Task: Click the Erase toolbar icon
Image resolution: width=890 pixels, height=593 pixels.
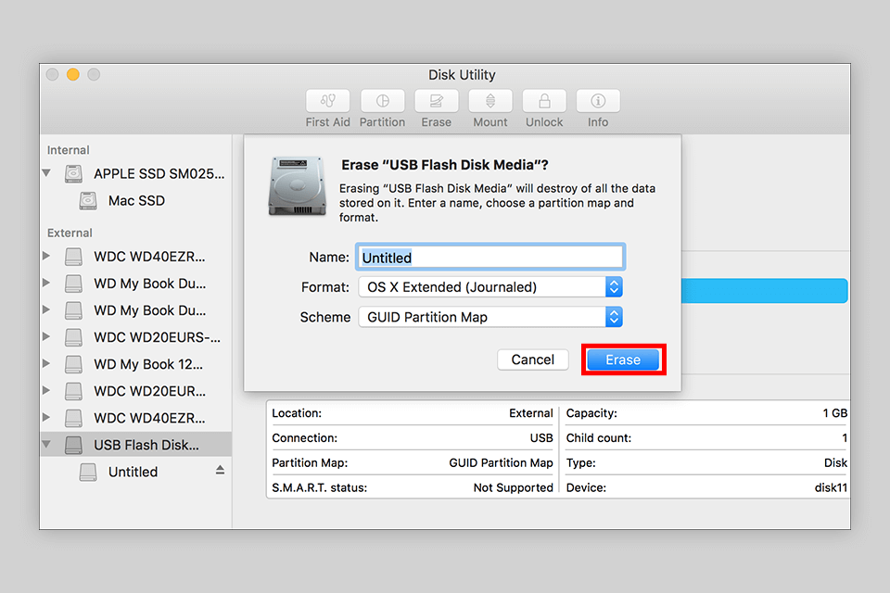Action: pos(436,101)
